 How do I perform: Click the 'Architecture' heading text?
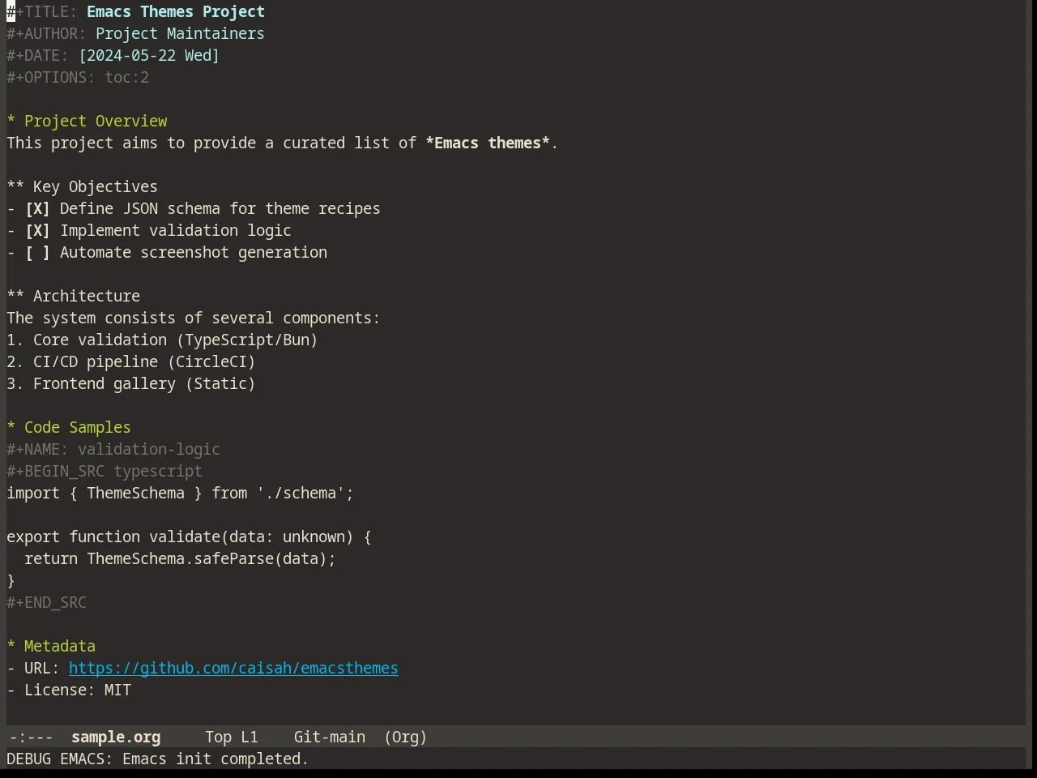87,296
